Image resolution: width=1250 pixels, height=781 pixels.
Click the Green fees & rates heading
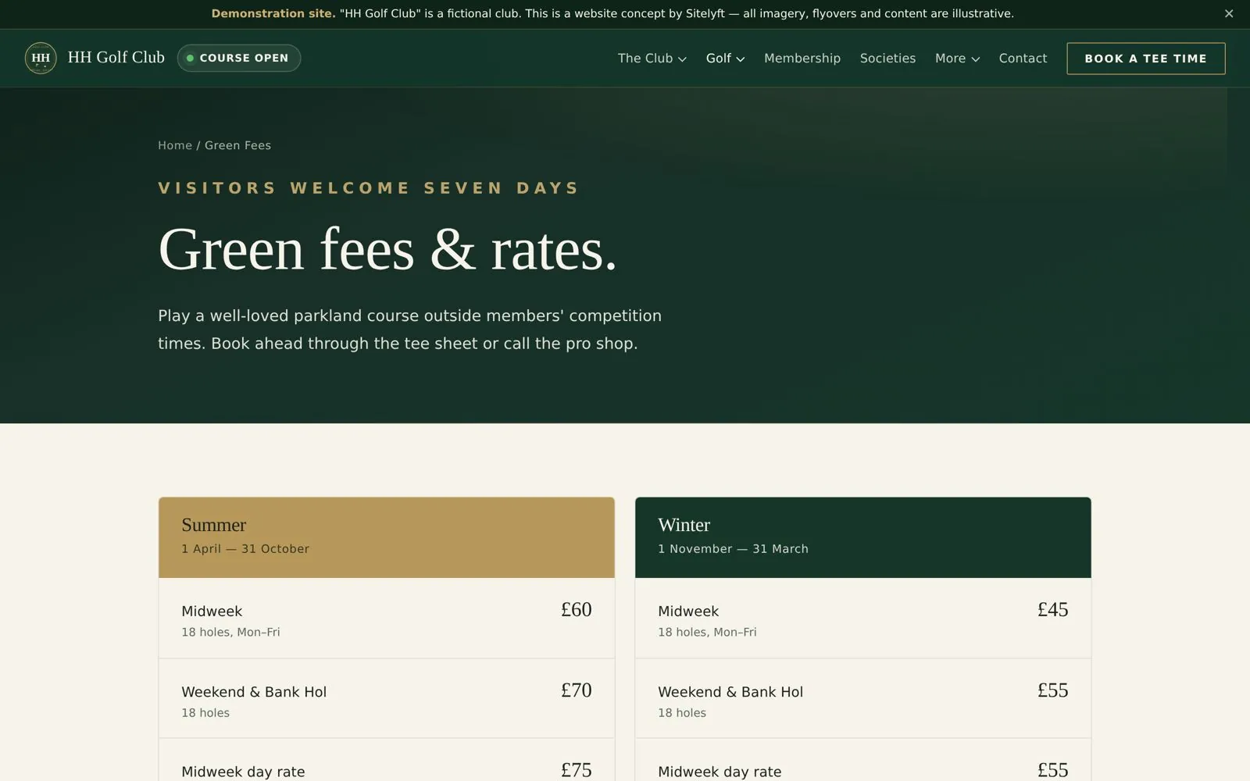[x=387, y=250]
